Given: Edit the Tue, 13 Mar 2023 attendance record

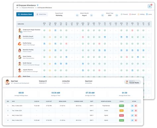Looking at the screenshot, I should pyautogui.click(x=132, y=111).
